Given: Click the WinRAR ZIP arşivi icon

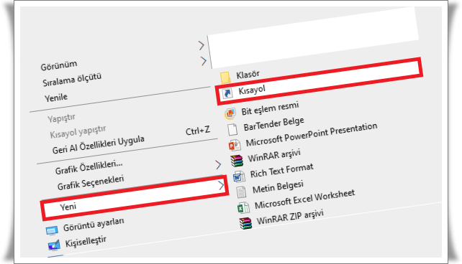Looking at the screenshot, I should (245, 223).
